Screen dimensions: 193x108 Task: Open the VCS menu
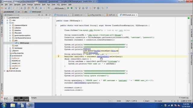pyautogui.click(x=58, y=4)
